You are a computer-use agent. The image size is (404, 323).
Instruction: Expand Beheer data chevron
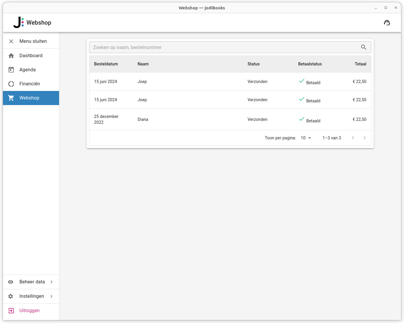pyautogui.click(x=51, y=282)
